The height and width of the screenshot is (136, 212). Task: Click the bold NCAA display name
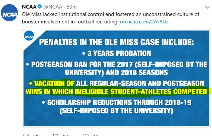click(x=29, y=7)
